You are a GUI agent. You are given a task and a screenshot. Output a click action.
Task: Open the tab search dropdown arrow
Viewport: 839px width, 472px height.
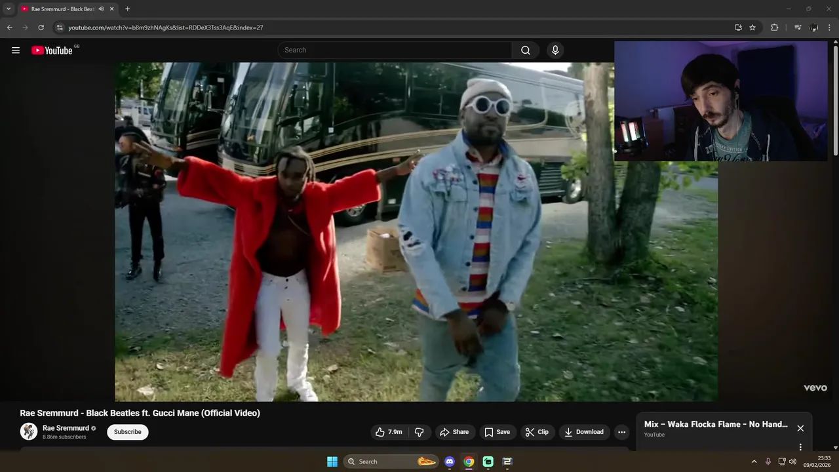click(9, 9)
